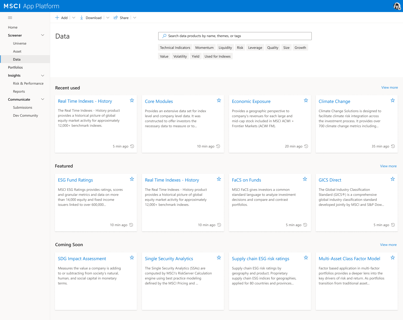Open the Add dropdown arrow
This screenshot has width=403, height=320.
click(x=74, y=18)
